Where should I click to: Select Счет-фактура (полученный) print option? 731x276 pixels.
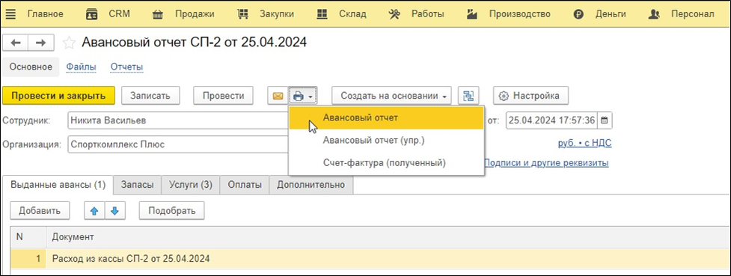(384, 163)
